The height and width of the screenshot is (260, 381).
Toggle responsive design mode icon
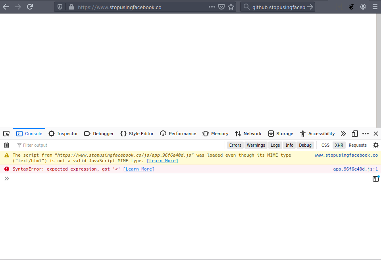355,134
